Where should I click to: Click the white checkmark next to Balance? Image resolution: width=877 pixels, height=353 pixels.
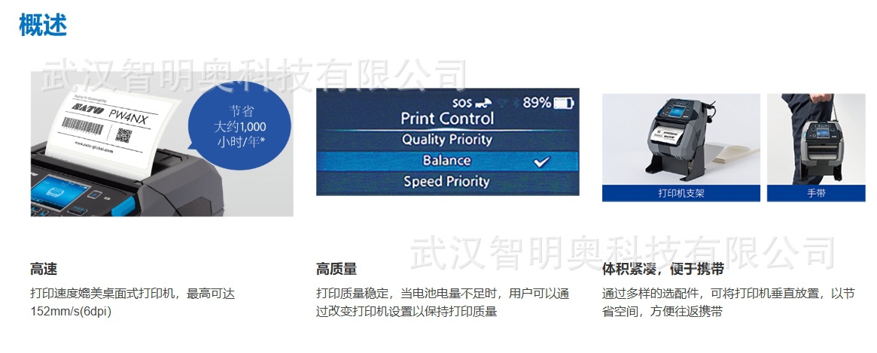(540, 161)
